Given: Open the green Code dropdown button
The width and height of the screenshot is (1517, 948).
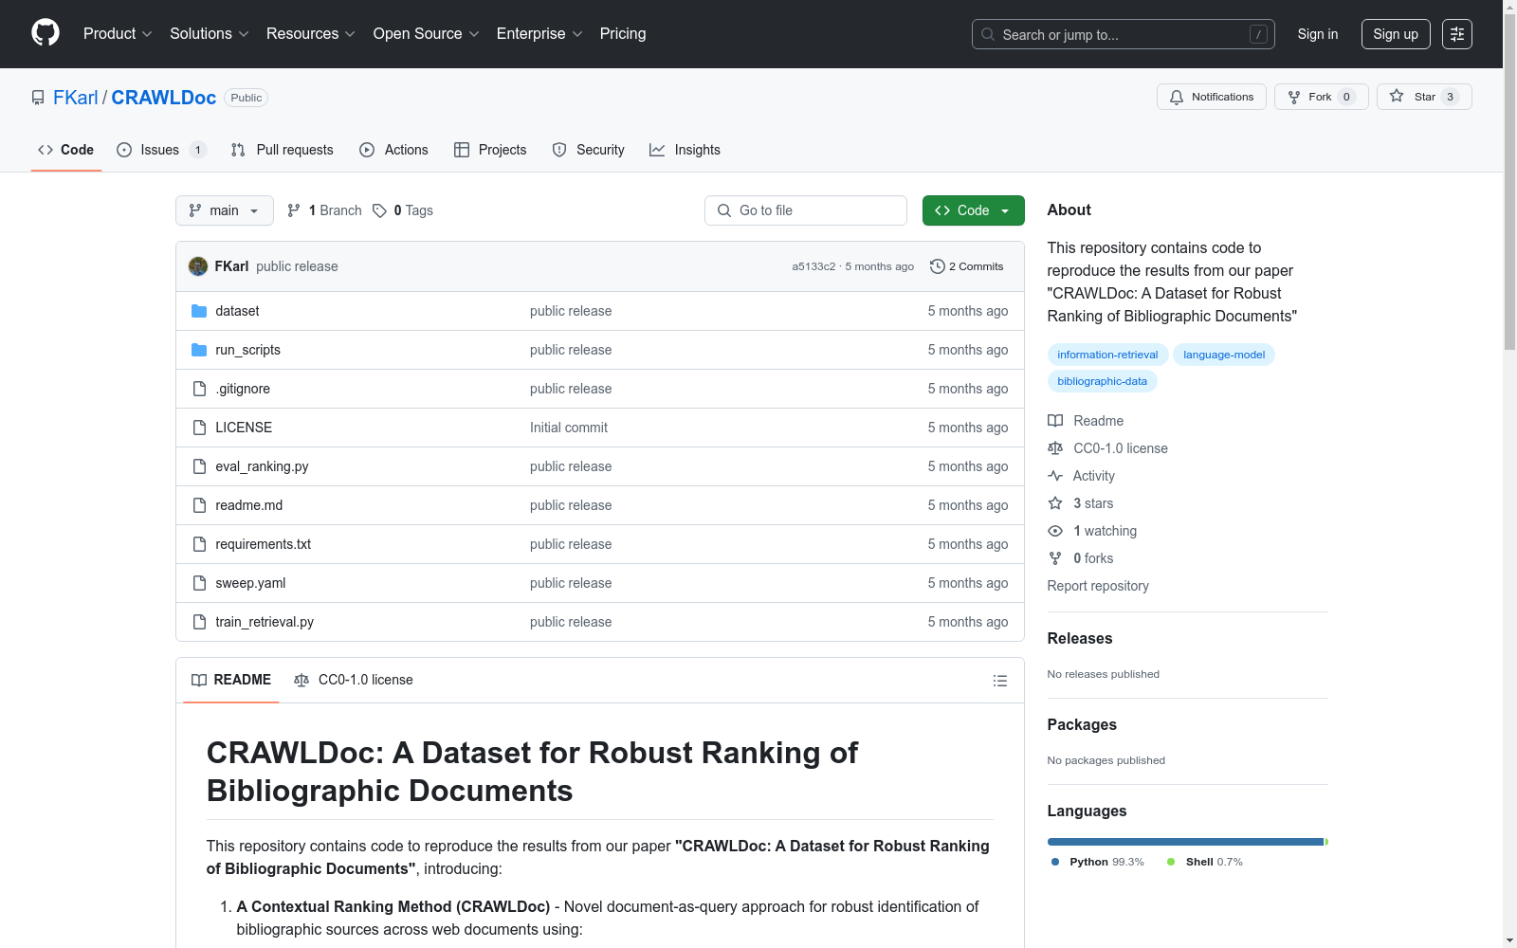Looking at the screenshot, I should (973, 210).
